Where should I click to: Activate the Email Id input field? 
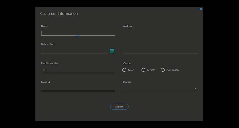[78, 88]
